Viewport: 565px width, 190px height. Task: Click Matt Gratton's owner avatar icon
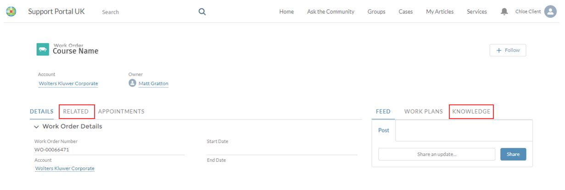click(x=133, y=83)
